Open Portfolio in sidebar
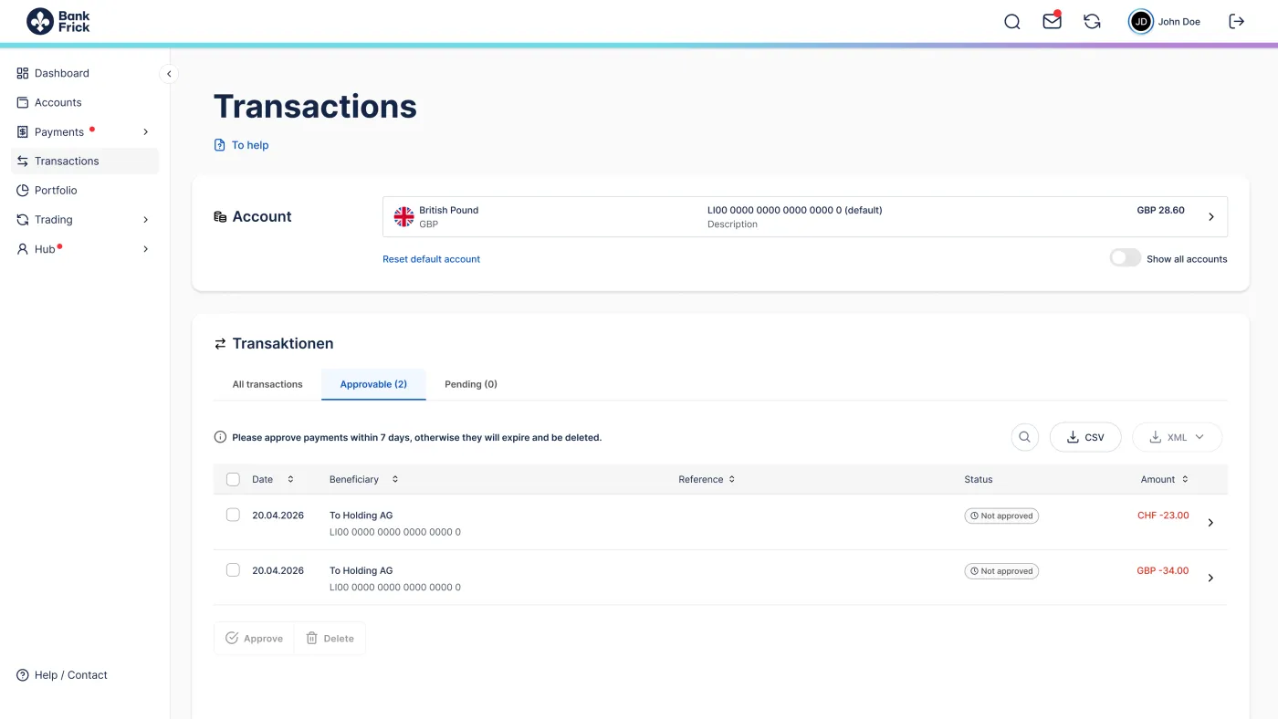1278x719 pixels. 56,191
